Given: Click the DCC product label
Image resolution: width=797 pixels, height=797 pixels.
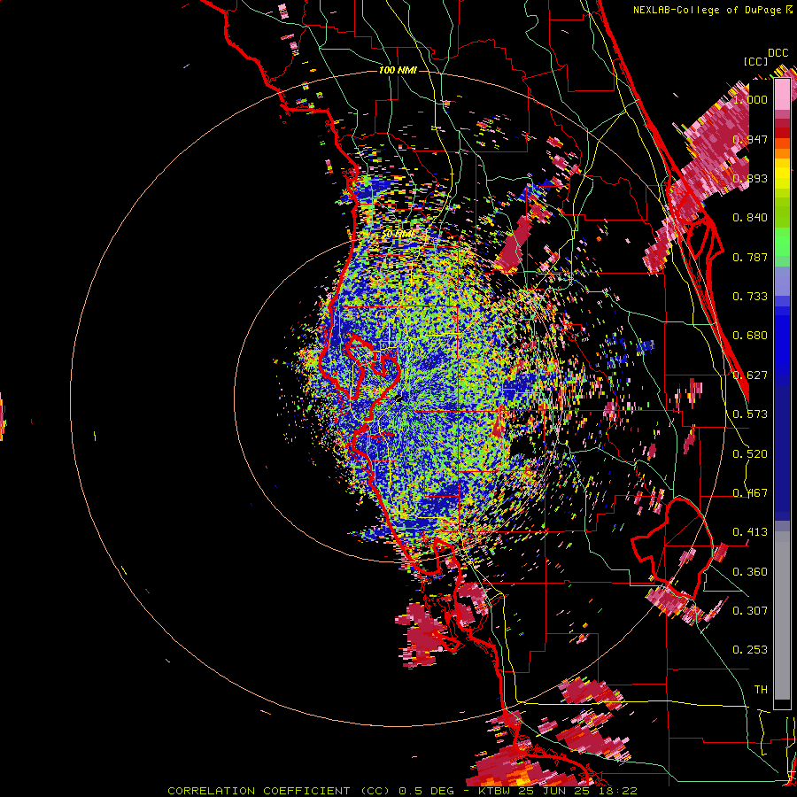Looking at the screenshot, I should coord(778,53).
